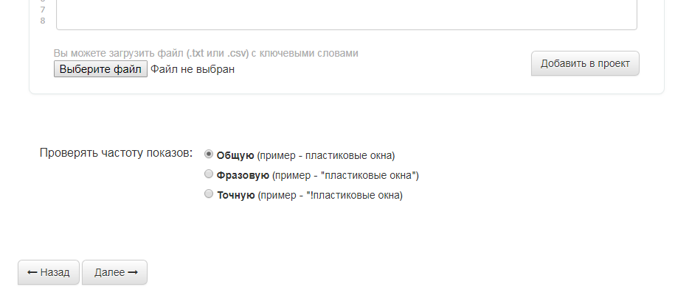Click the Файл не выбран status text
Image resolution: width=675 pixels, height=298 pixels.
click(x=193, y=70)
